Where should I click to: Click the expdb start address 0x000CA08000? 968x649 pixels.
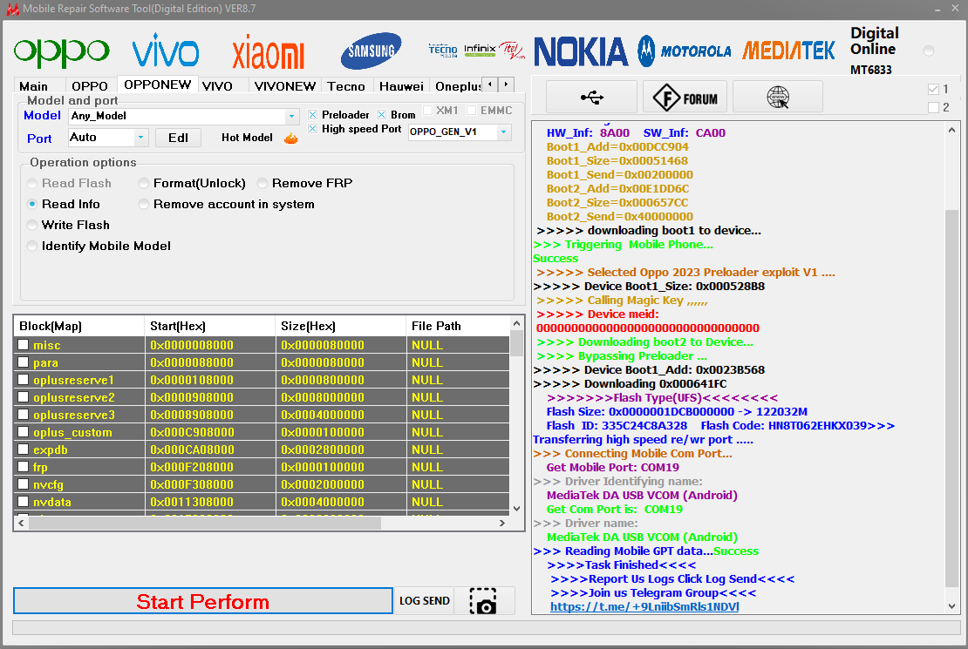pyautogui.click(x=192, y=450)
